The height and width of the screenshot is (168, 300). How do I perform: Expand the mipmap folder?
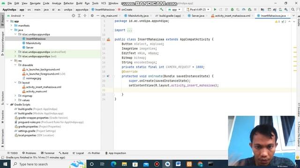point(15,96)
